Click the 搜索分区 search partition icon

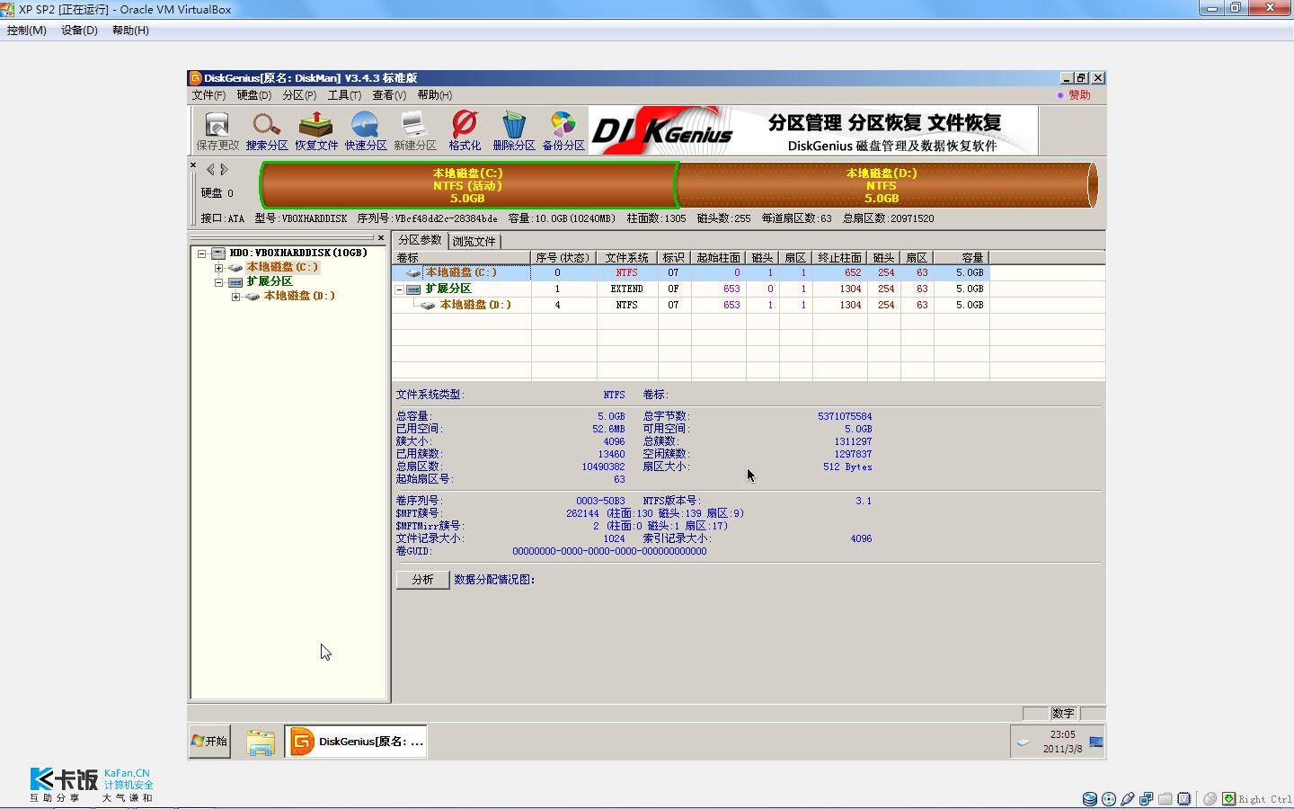coord(267,130)
